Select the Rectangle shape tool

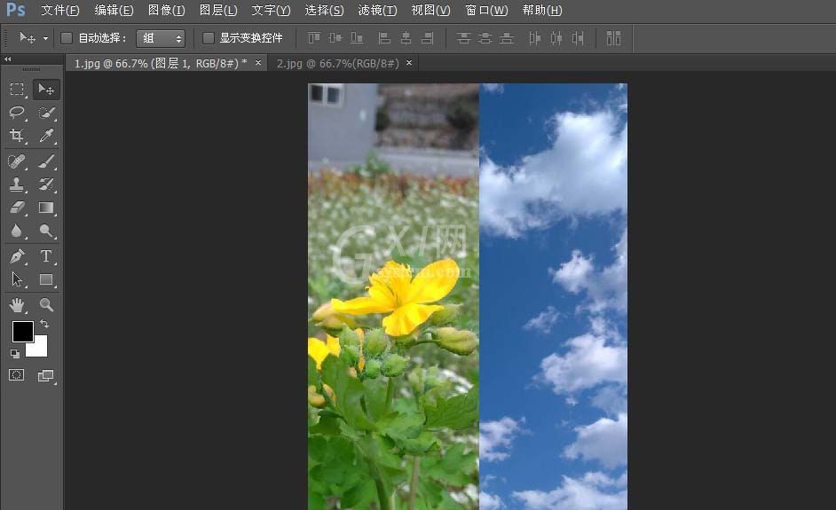(x=46, y=279)
